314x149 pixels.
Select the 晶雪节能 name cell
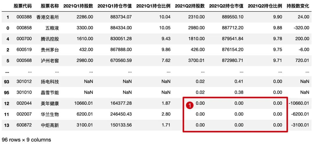50,93
